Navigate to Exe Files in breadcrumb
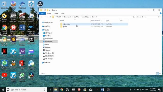 pos(76,17)
